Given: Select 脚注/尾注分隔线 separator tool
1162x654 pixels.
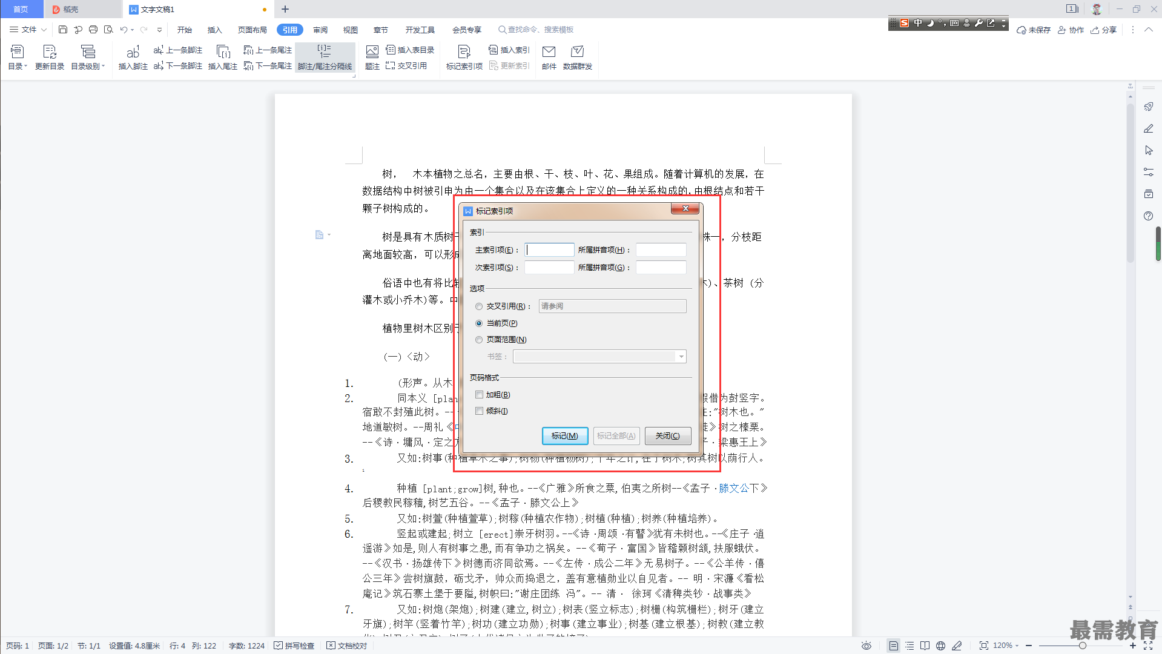Looking at the screenshot, I should pos(325,57).
